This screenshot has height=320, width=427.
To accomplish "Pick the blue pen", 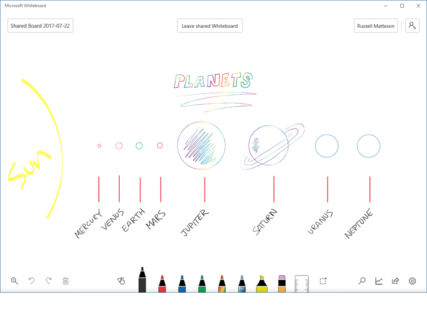I will tap(182, 283).
